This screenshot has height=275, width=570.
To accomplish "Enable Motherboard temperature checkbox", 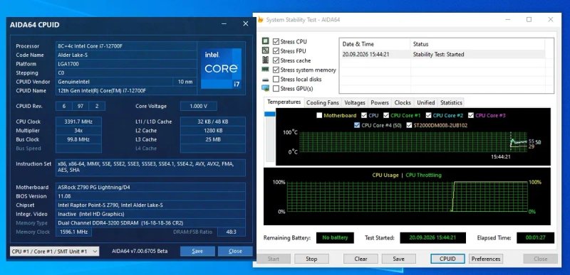I will click(319, 116).
